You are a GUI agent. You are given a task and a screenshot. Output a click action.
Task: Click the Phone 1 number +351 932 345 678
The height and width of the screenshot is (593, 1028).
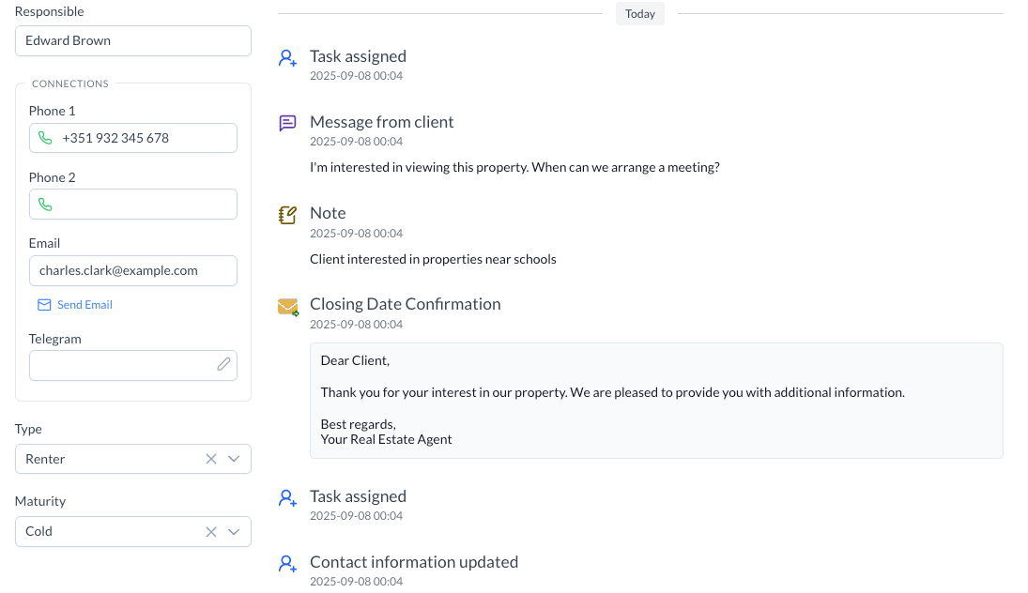coord(132,137)
